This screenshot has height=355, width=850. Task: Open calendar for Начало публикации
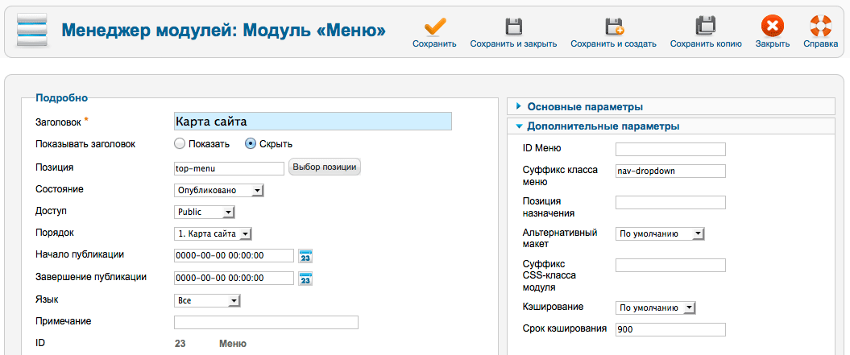click(305, 256)
